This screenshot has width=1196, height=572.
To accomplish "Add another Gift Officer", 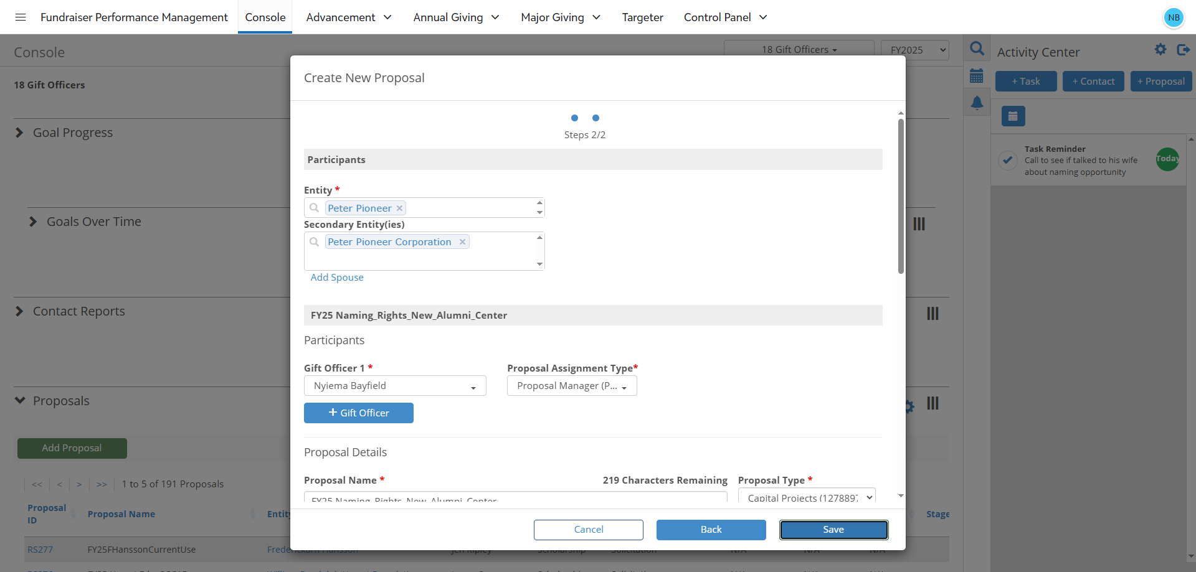I will tap(359, 413).
